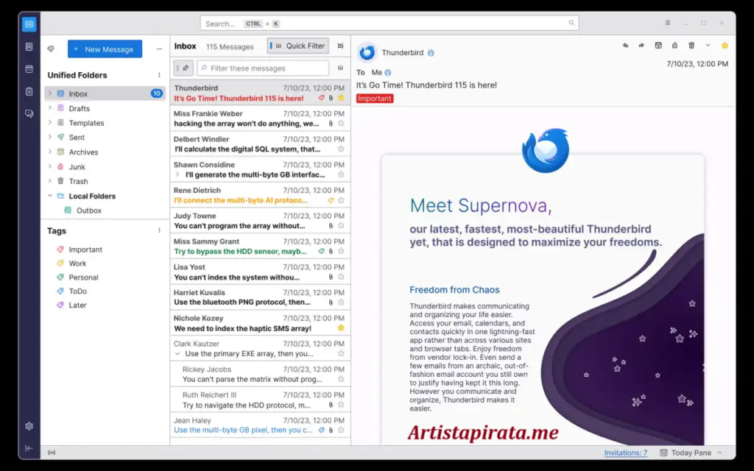Click the global Search field

pos(390,23)
